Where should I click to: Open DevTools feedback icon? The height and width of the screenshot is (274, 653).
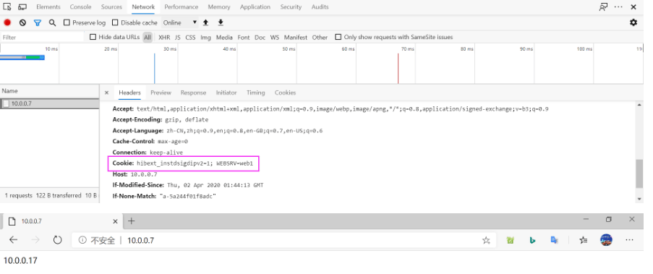(x=603, y=7)
